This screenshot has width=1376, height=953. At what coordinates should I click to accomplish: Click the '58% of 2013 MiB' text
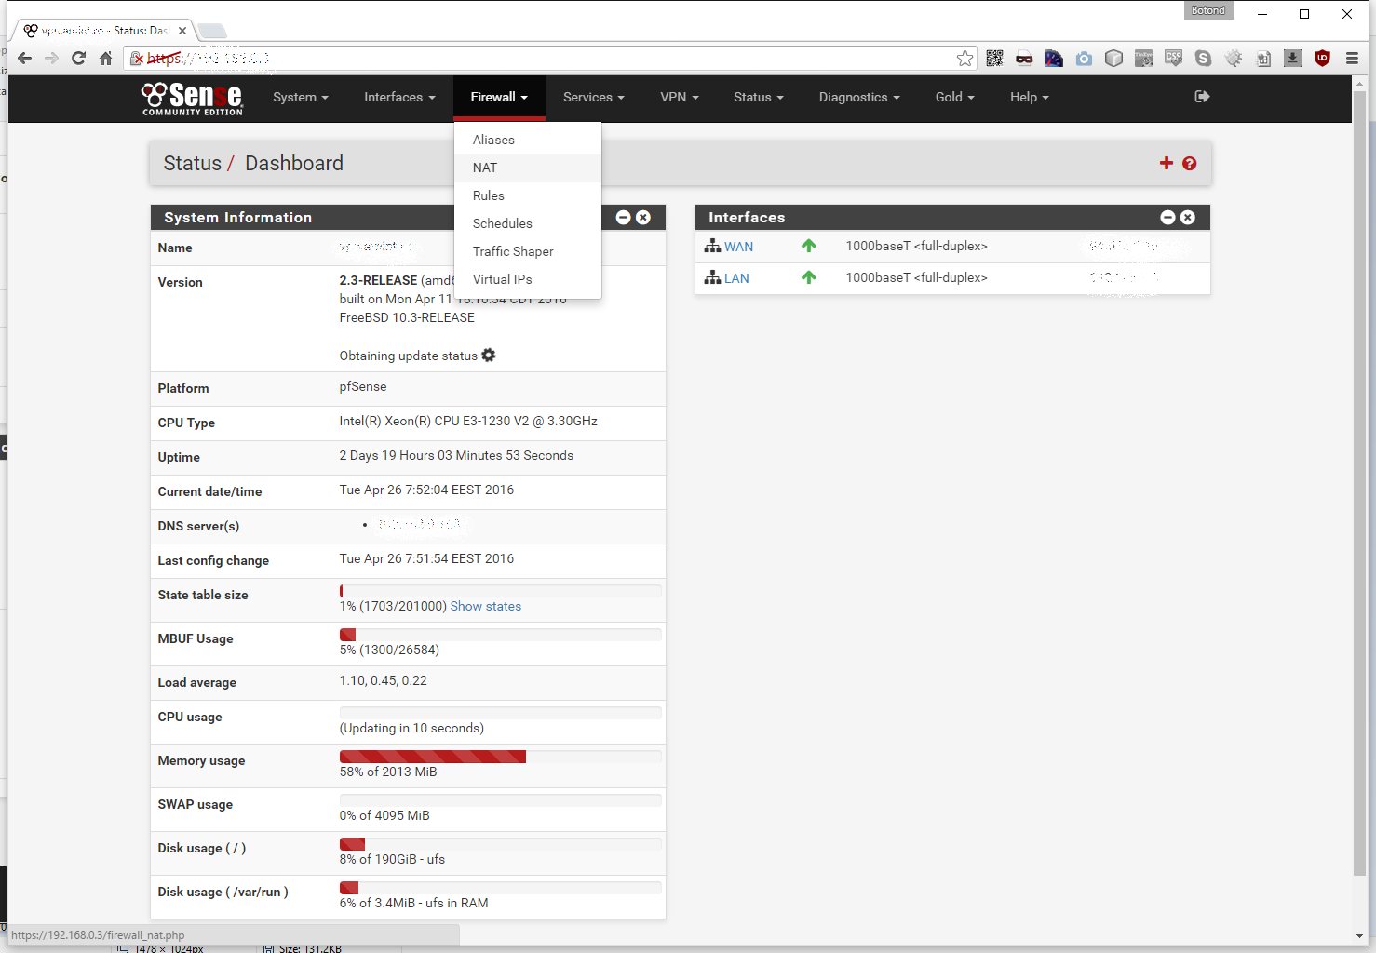click(388, 772)
